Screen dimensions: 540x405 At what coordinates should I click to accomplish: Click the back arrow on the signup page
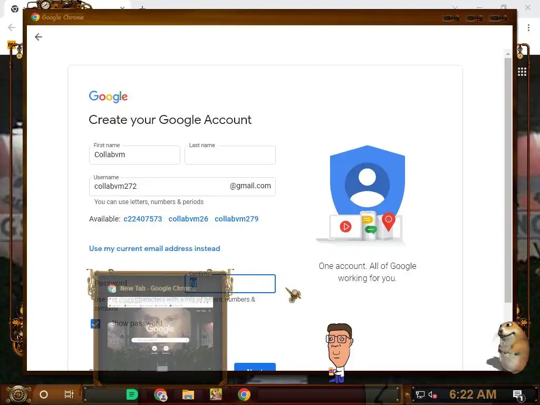pos(38,37)
